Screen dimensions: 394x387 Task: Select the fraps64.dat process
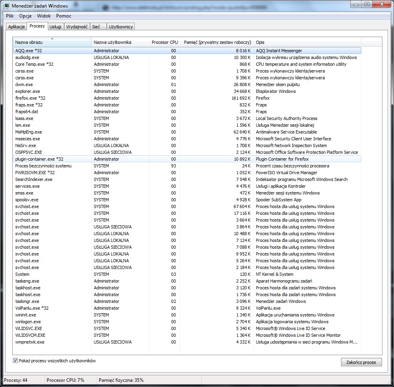187,112
